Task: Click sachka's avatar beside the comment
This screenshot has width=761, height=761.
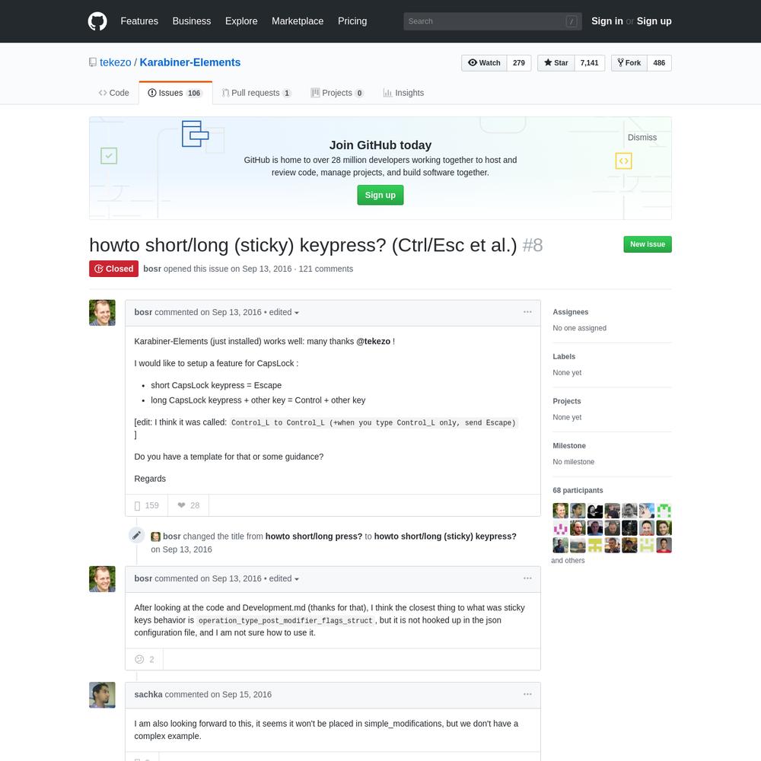Action: coord(102,695)
